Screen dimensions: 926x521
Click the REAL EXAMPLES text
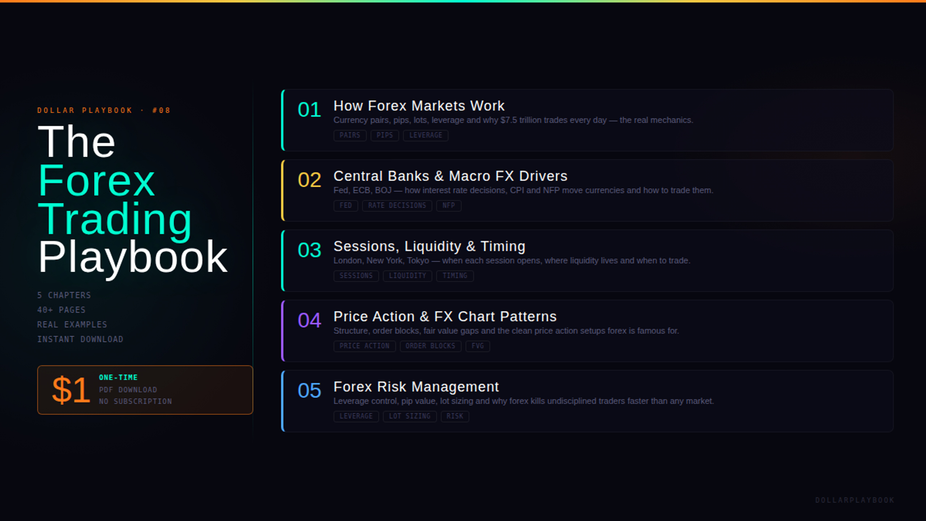click(72, 325)
